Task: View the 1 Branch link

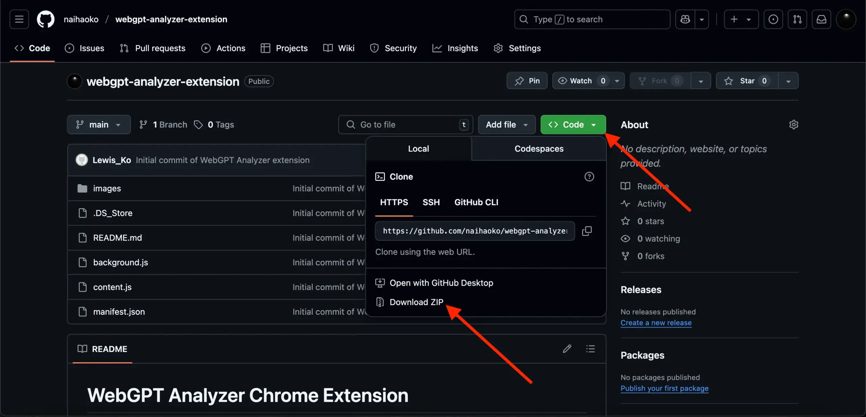Action: point(163,125)
